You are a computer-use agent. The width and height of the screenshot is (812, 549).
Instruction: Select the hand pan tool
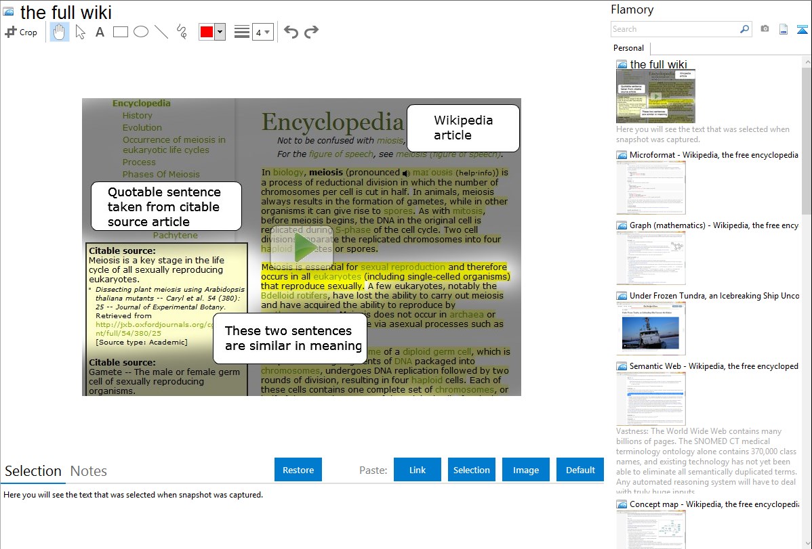point(59,32)
